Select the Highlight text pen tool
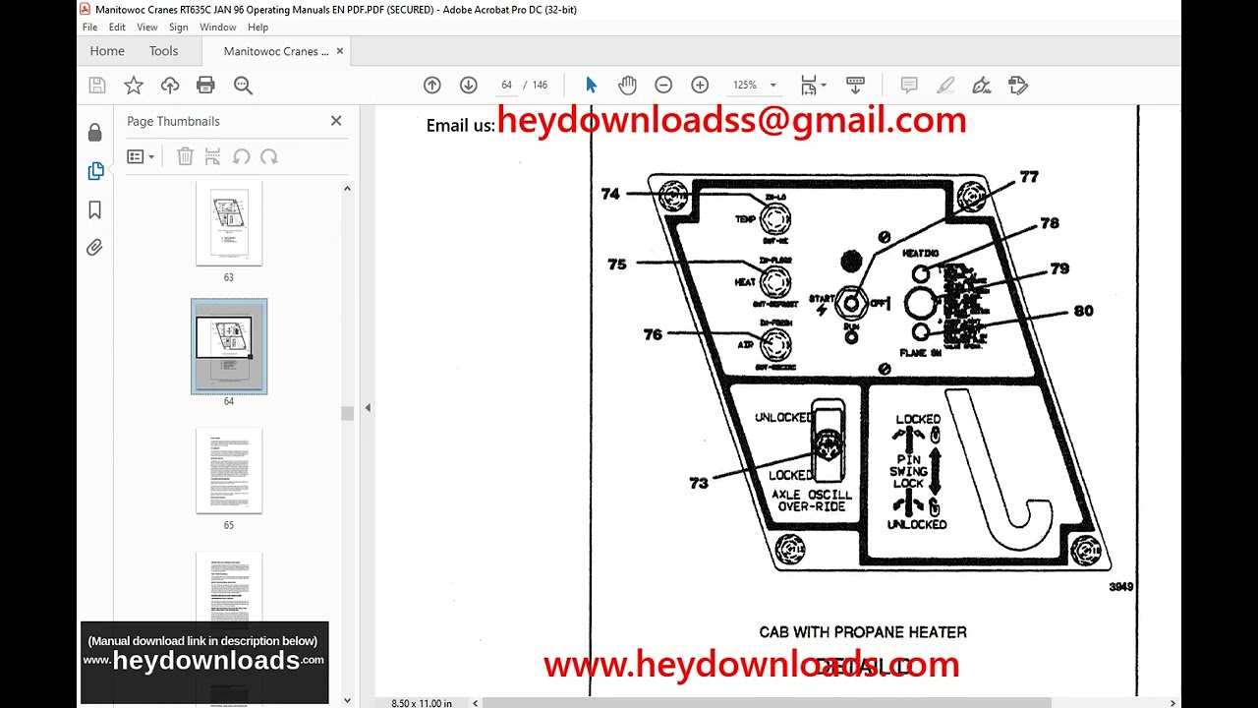1258x708 pixels. 945,86
